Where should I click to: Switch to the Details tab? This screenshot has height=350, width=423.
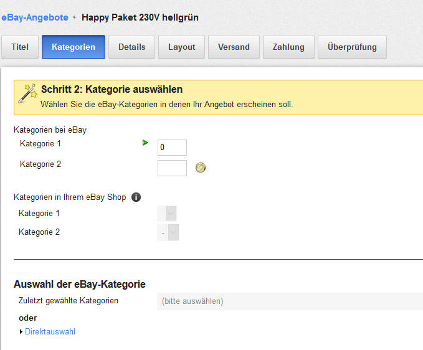pyautogui.click(x=131, y=47)
